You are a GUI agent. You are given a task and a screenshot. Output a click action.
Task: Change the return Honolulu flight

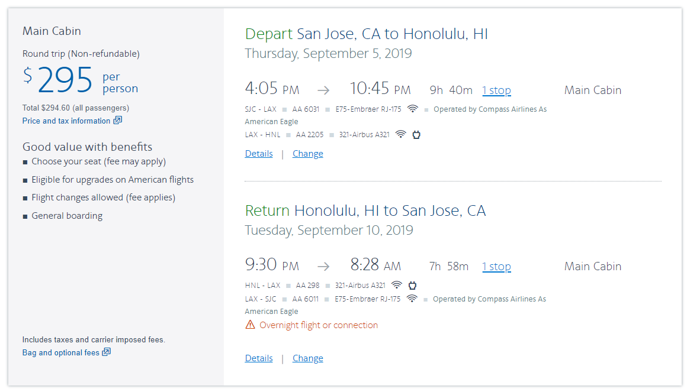pyautogui.click(x=308, y=358)
